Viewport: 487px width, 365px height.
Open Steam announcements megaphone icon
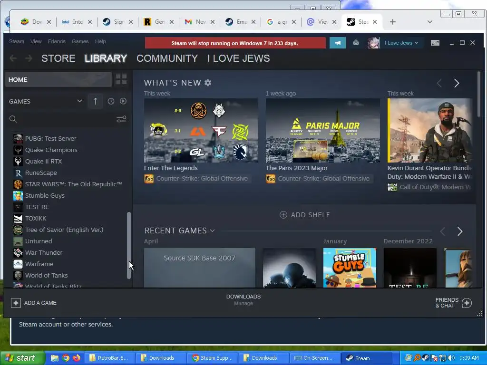338,43
